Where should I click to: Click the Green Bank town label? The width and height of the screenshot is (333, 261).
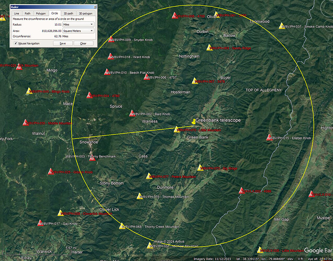pos(198,137)
